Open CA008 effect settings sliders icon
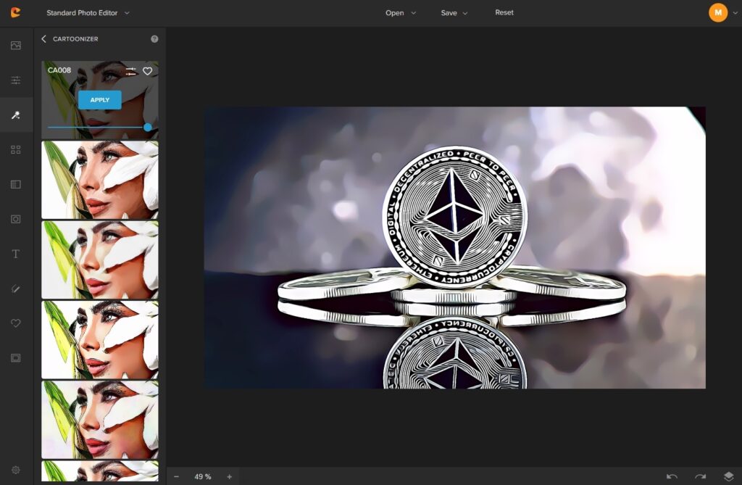This screenshot has height=485, width=742. tap(130, 72)
